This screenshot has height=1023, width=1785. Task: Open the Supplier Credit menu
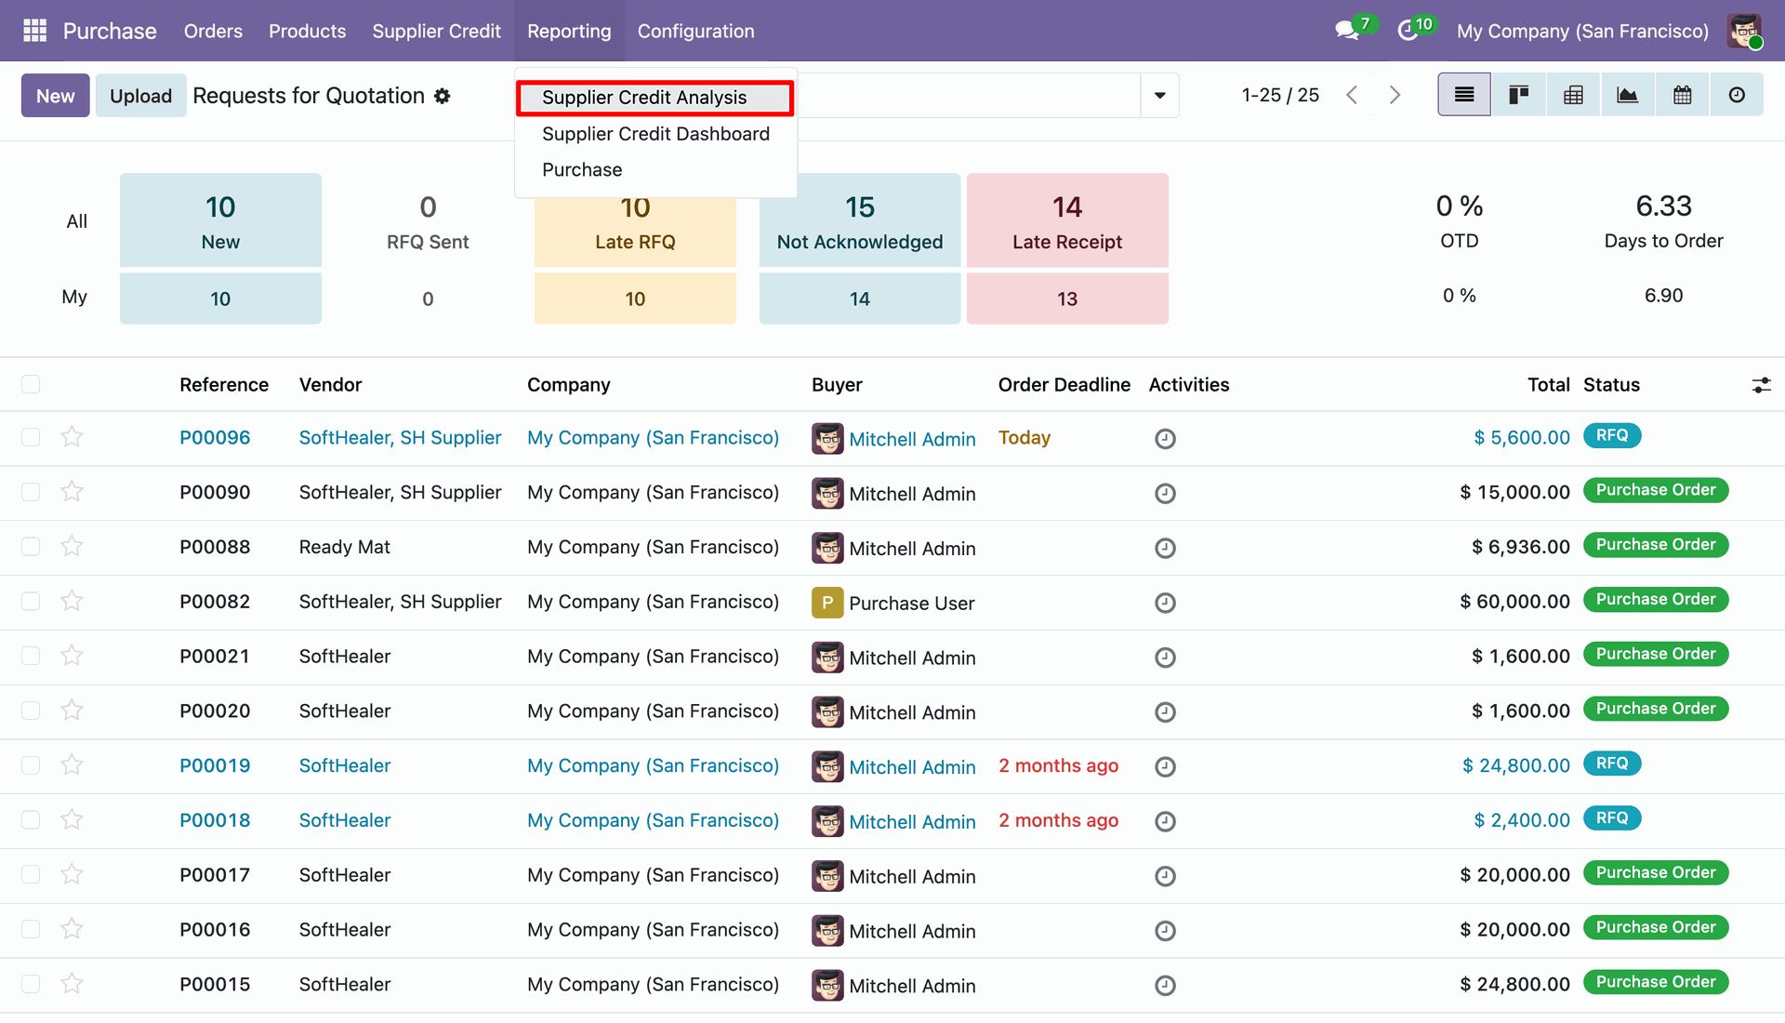[436, 31]
